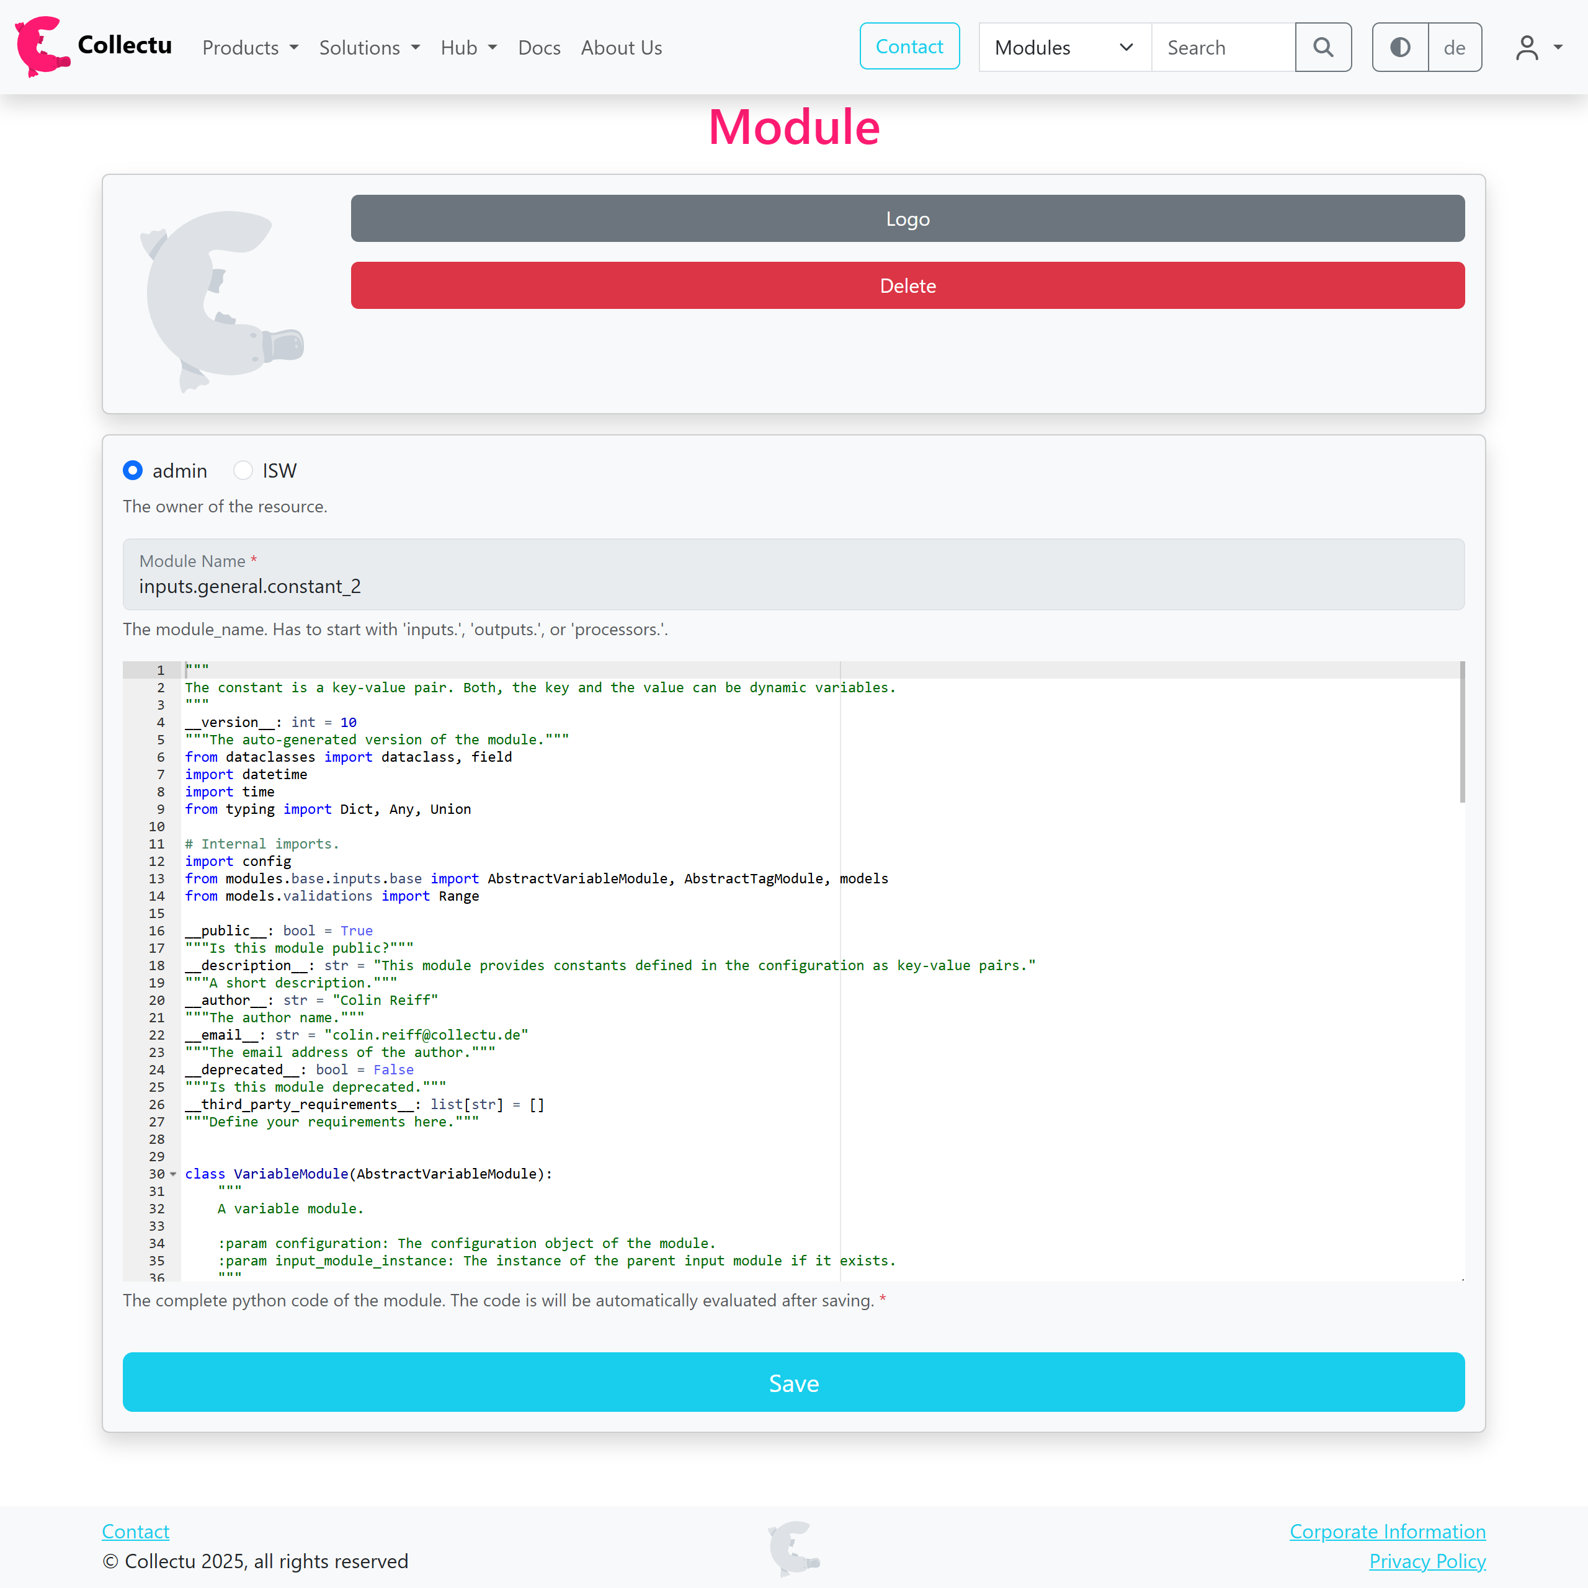Select the admin owner radio button
Image resolution: width=1588 pixels, height=1588 pixels.
132,470
